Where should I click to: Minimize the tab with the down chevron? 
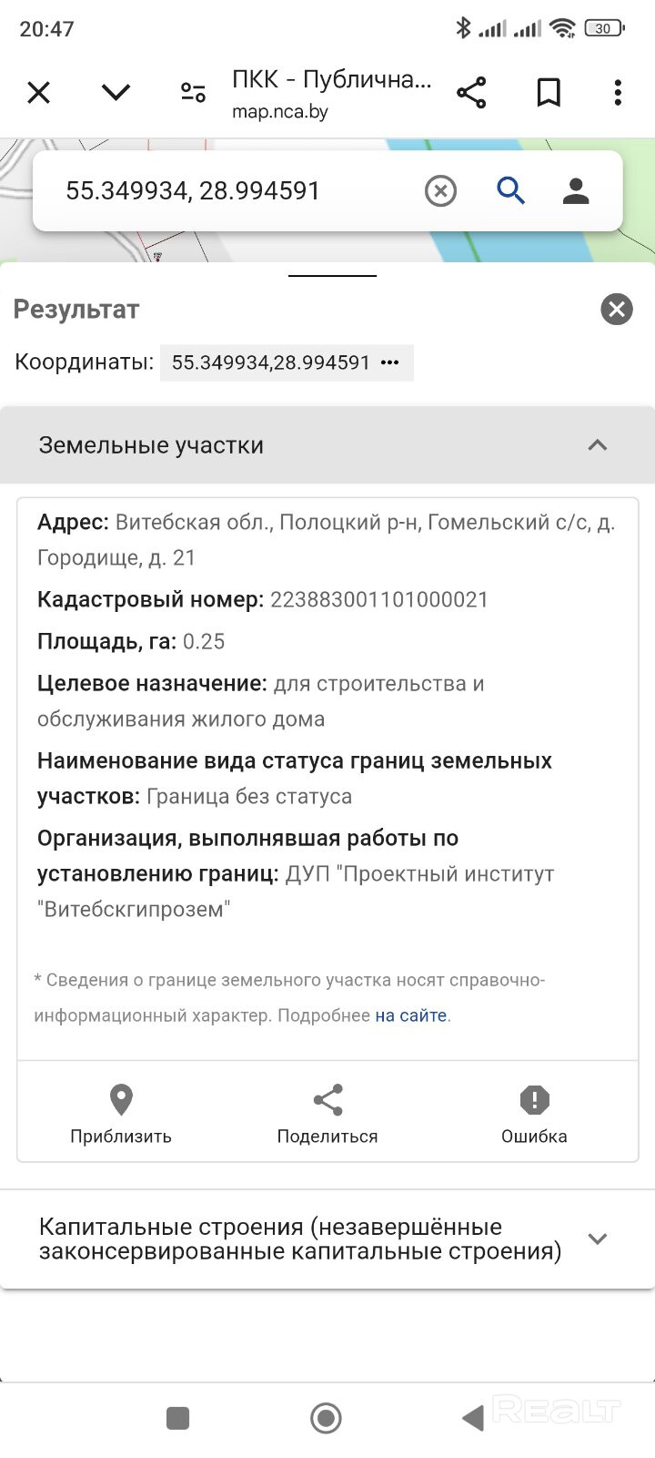(116, 93)
